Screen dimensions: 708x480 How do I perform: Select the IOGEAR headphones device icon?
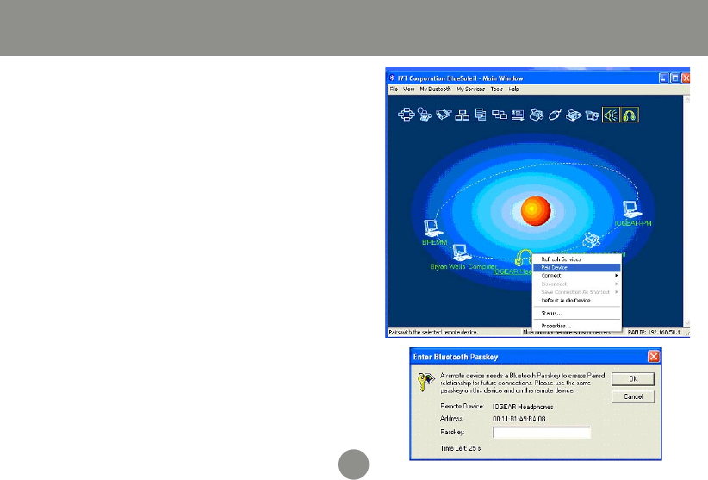point(524,258)
